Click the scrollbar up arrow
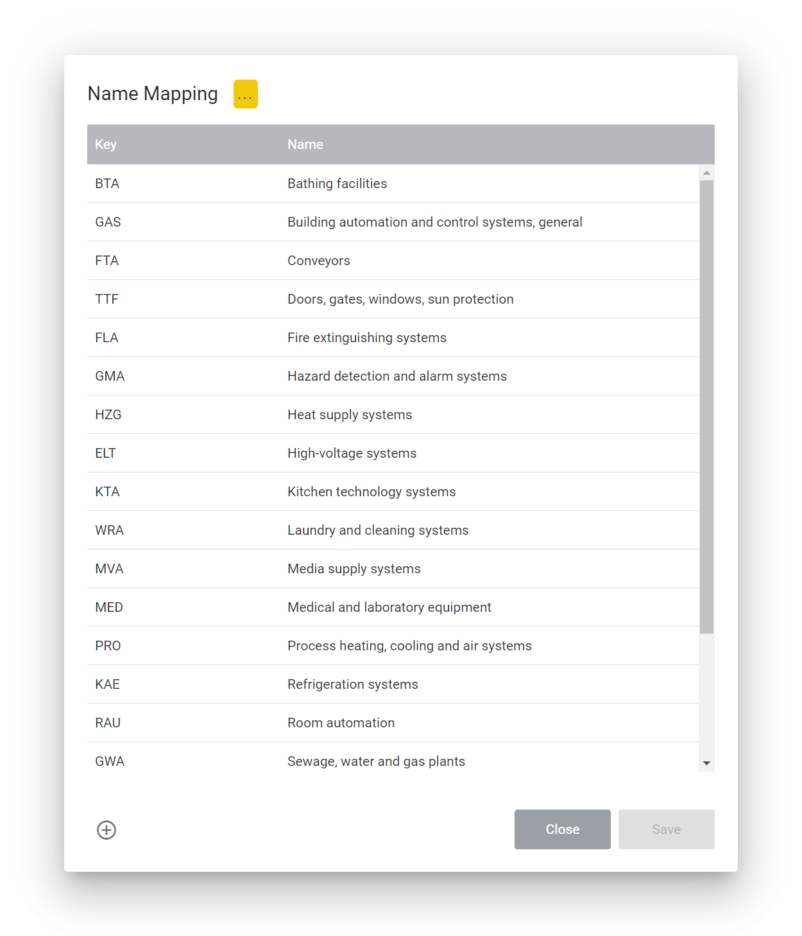802x936 pixels. [x=706, y=173]
